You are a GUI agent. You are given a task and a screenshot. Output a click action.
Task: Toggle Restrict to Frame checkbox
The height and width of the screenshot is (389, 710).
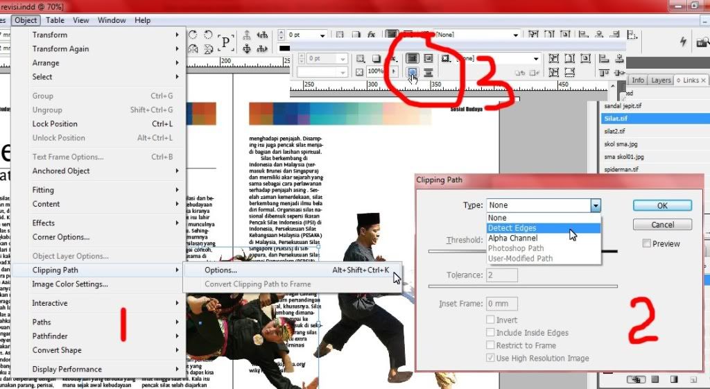tap(490, 345)
